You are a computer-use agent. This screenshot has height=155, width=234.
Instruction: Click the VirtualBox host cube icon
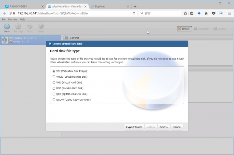tap(5, 40)
